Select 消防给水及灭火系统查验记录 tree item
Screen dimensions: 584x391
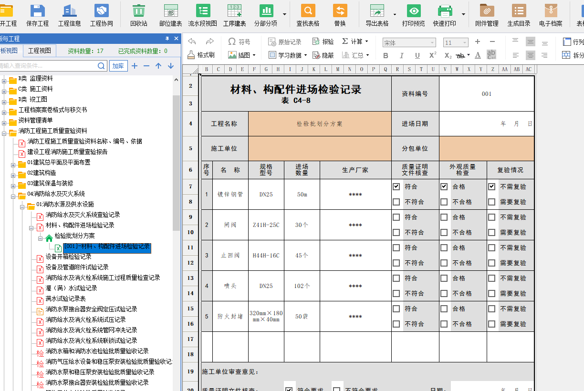83,215
